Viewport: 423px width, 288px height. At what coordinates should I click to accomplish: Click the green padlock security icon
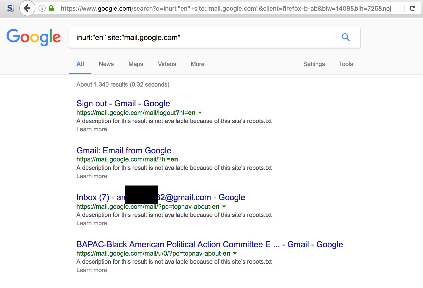click(51, 8)
